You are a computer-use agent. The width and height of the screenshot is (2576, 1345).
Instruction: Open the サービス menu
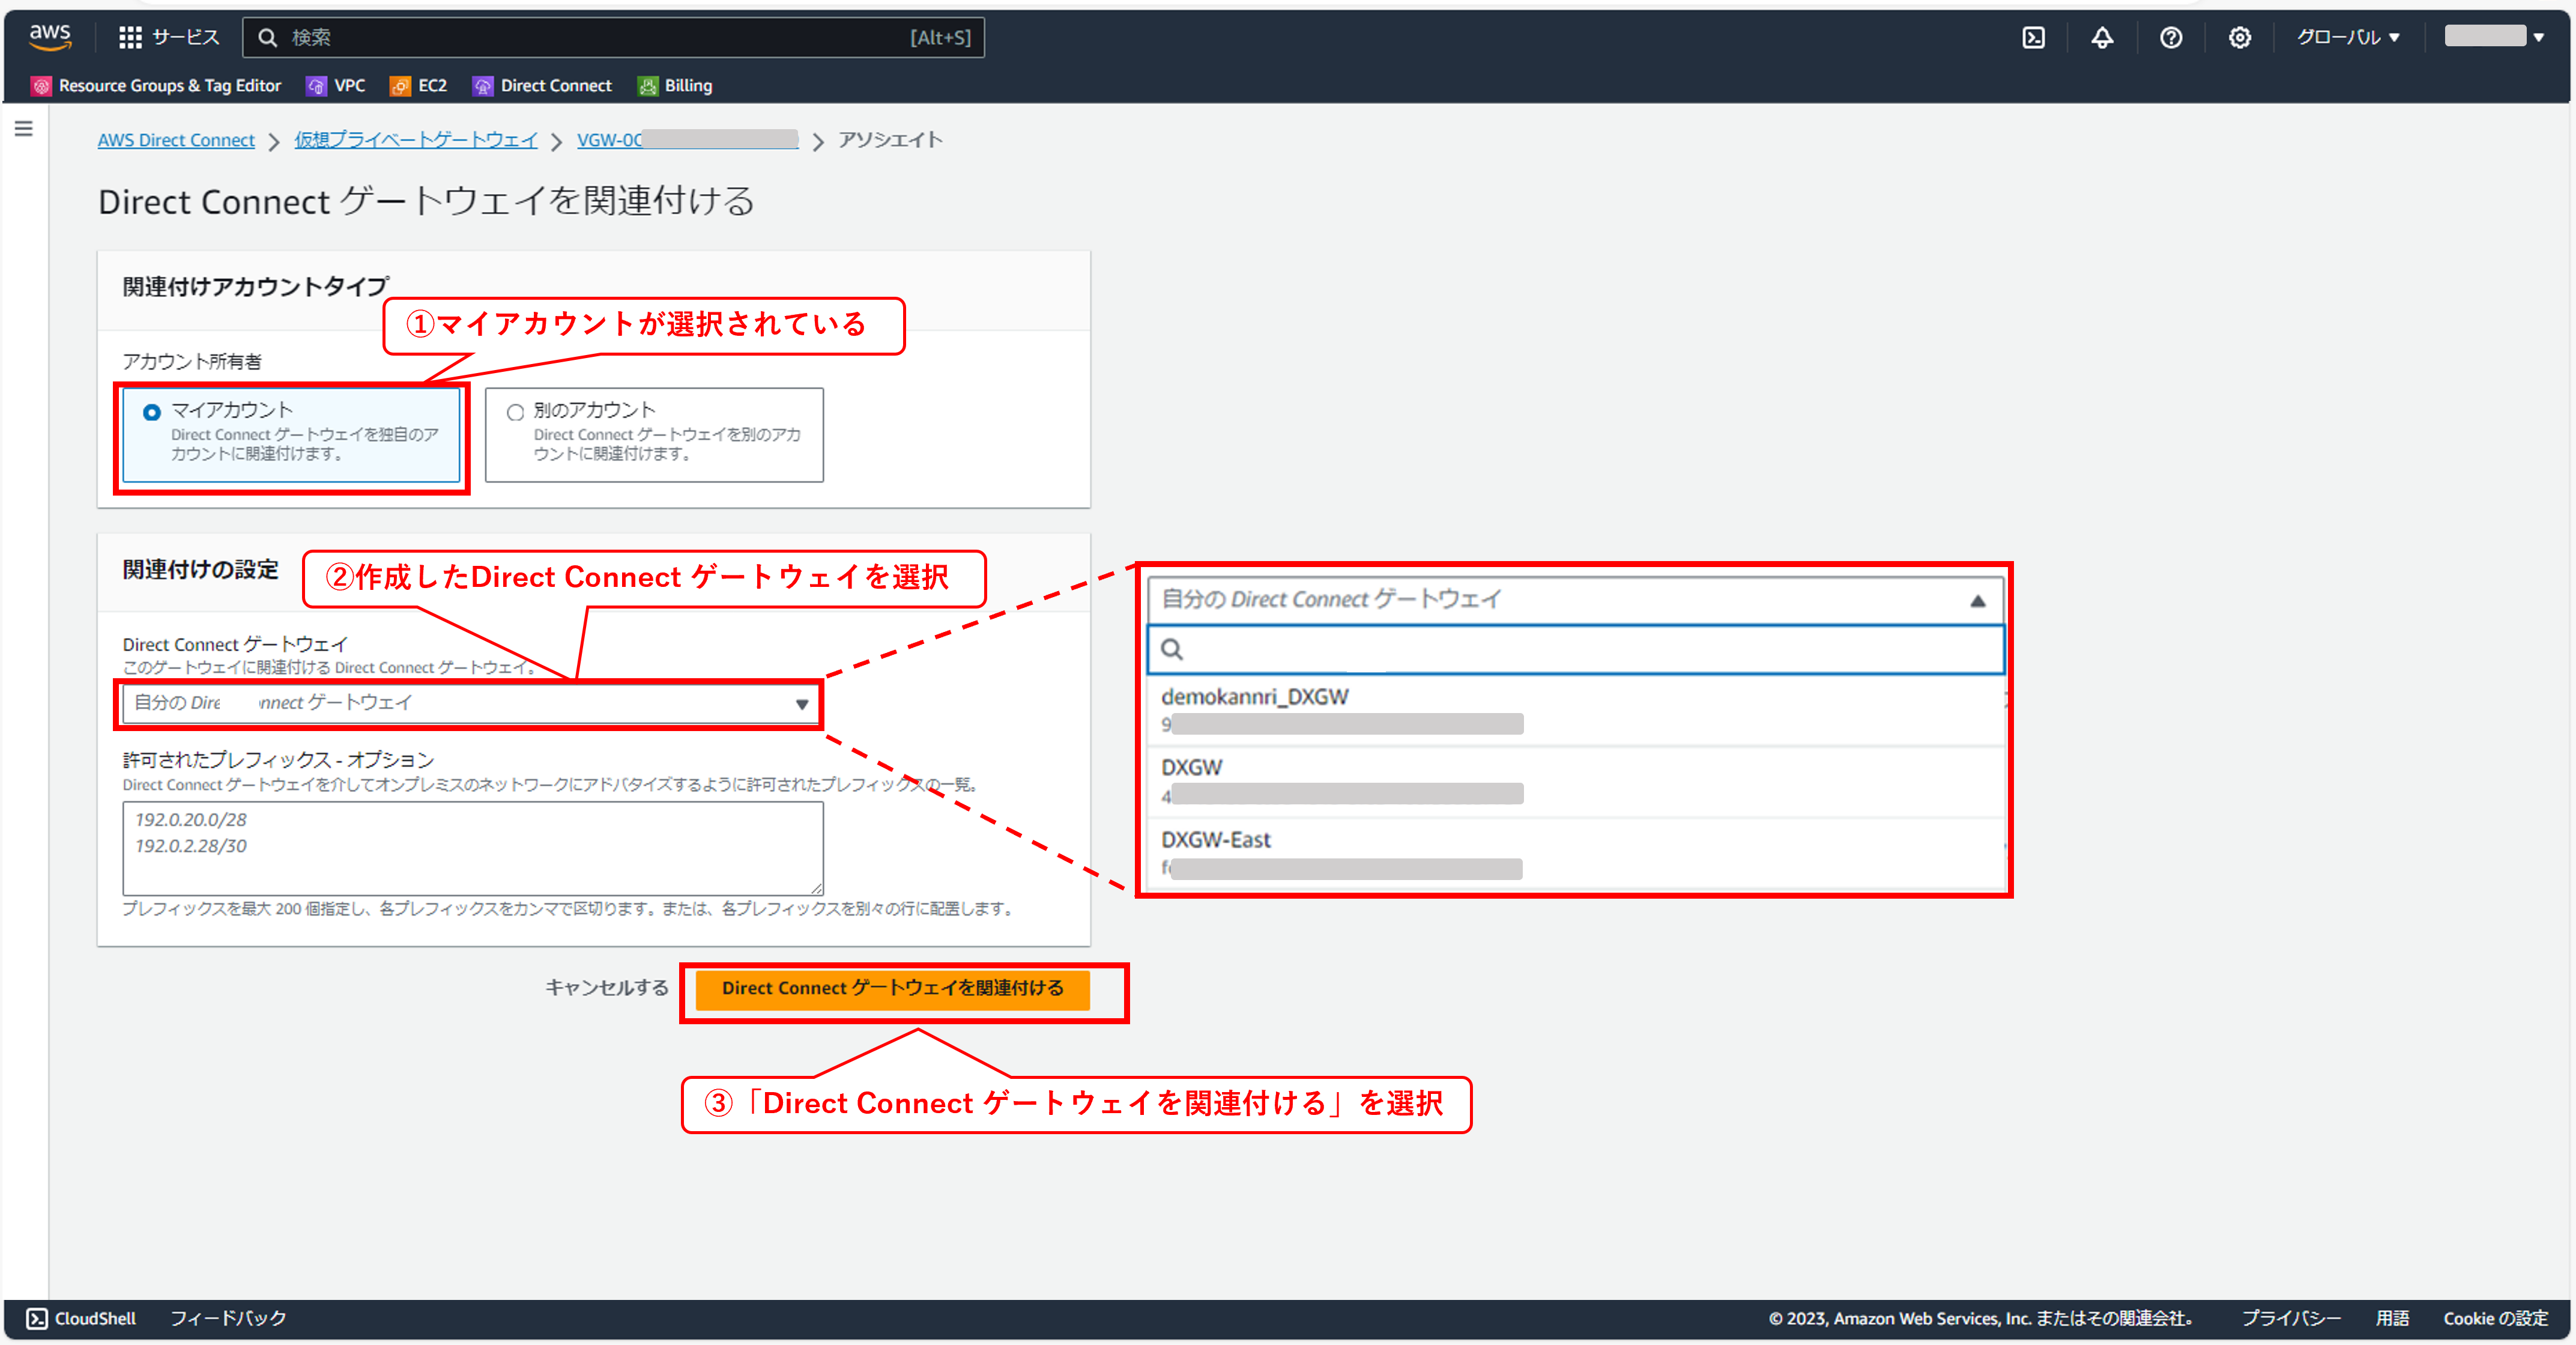click(170, 37)
